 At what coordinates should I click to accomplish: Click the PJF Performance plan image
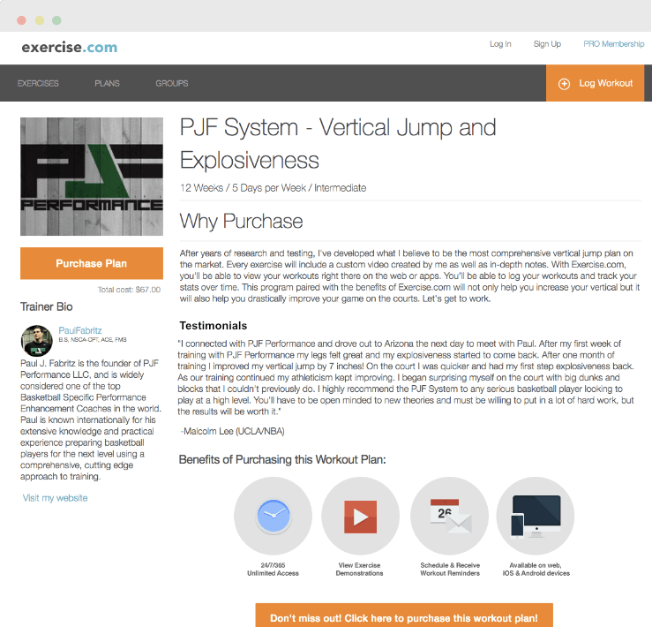tap(92, 177)
